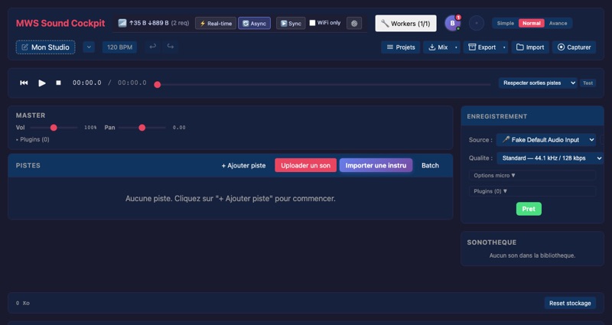Open the B user avatar
The height and width of the screenshot is (325, 612).
[452, 23]
